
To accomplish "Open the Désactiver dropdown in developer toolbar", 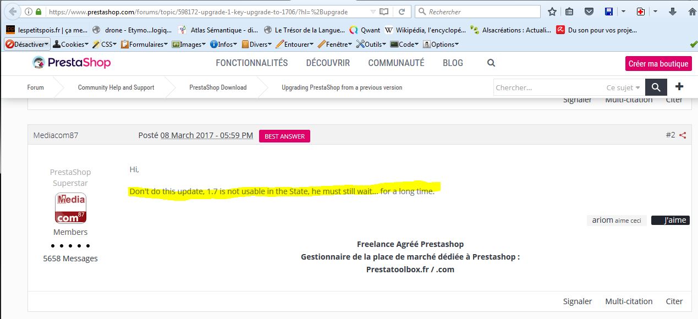I will [x=27, y=44].
